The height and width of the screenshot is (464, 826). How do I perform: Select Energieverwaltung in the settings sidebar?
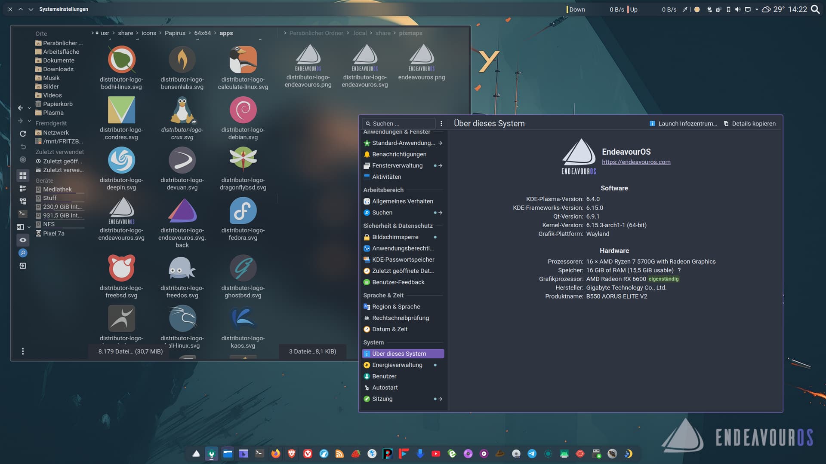pos(397,365)
